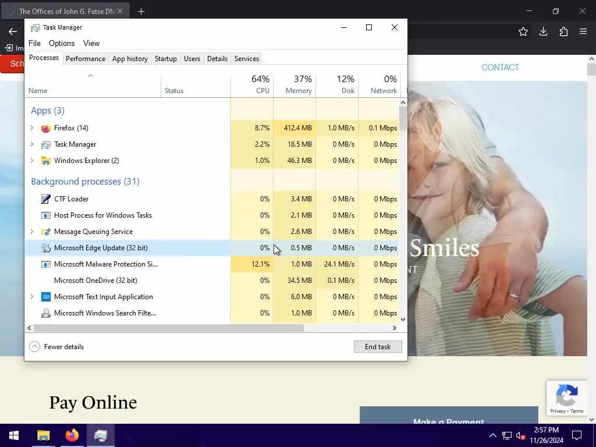Screen dimensions: 596x447
Task: Click the horizontal scrollbar thumb in Task Manager
Action: pos(169,328)
